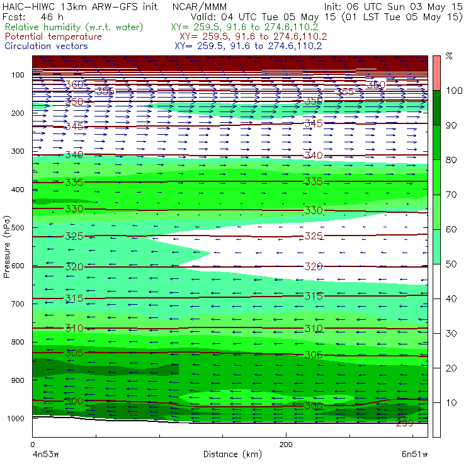Click 'Init: 06 UTC Sun 03 May 15'
Screen dimensions: 466x466
tap(393, 7)
